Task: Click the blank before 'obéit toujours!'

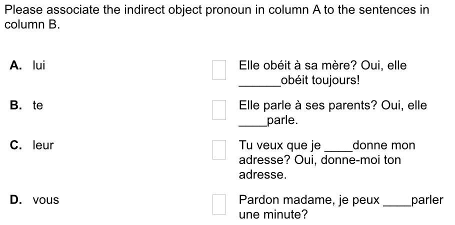Action: pyautogui.click(x=259, y=85)
